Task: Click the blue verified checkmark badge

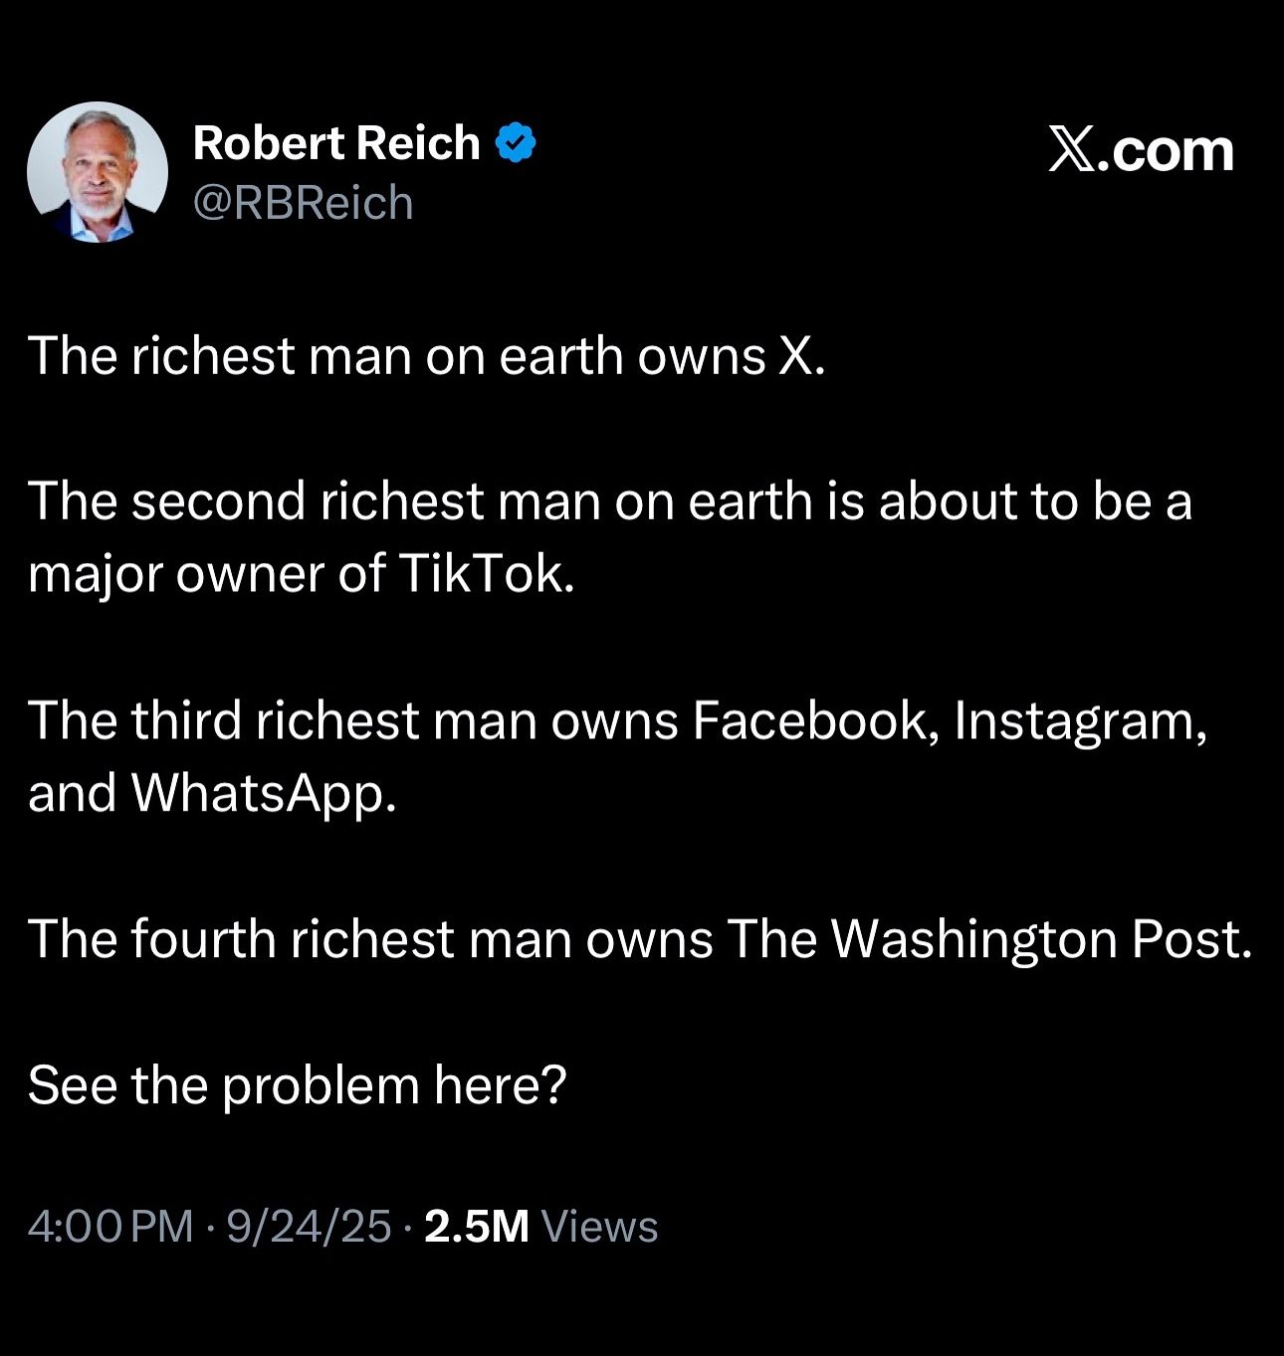Action: click(x=515, y=143)
